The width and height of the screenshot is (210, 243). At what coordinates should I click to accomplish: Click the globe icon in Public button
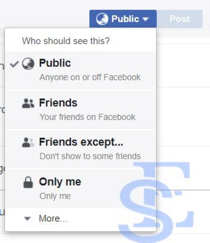pos(102,19)
